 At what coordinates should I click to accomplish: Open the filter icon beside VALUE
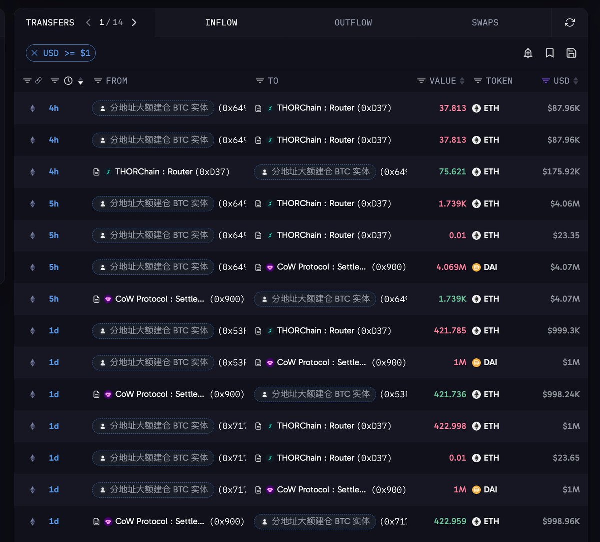[421, 81]
